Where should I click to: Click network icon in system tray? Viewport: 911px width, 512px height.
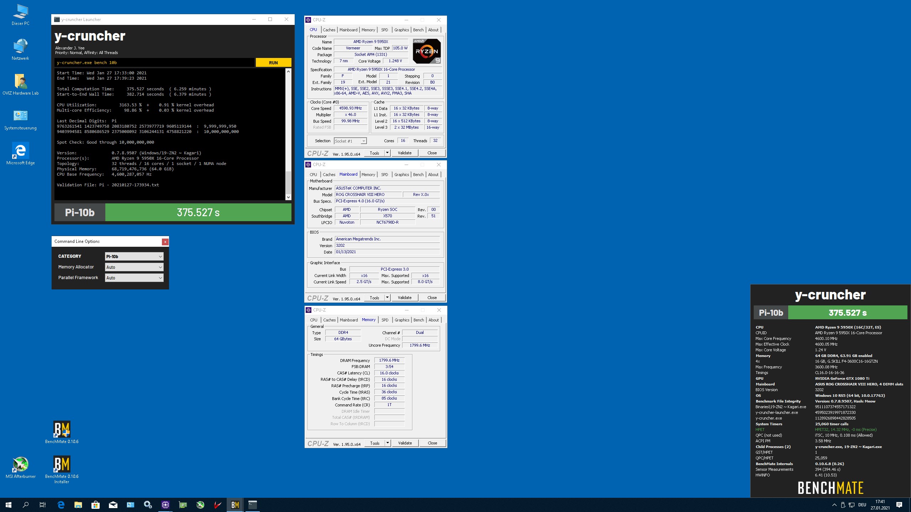852,505
